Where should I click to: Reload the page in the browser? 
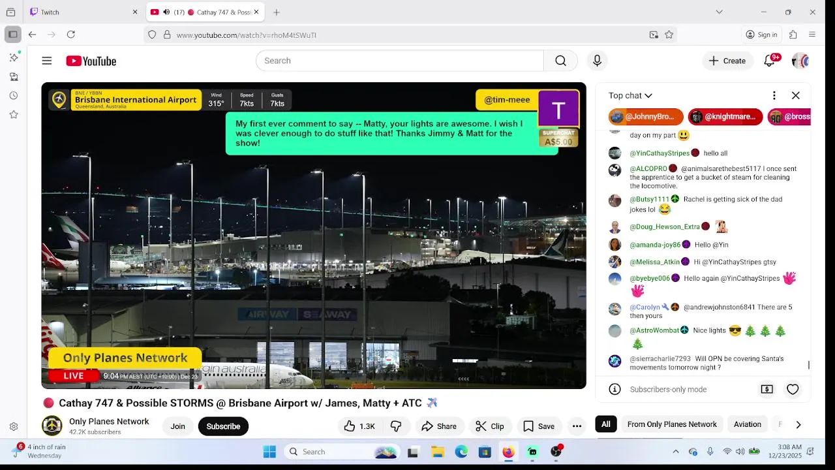tap(71, 35)
